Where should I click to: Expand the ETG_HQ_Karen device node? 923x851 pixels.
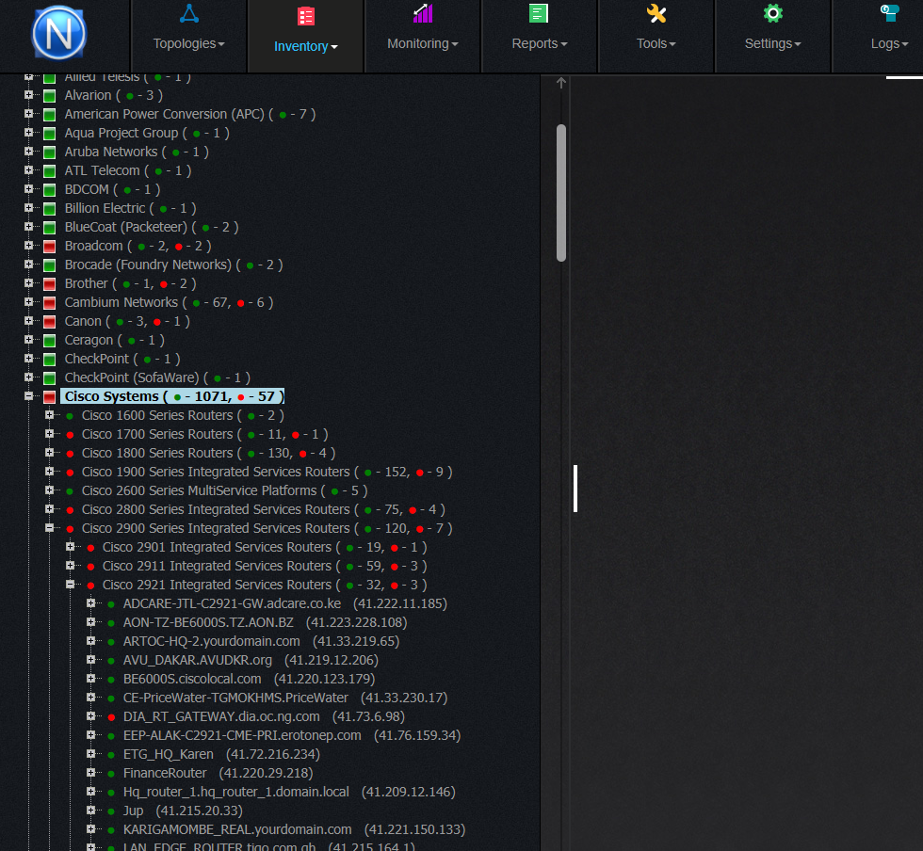(x=90, y=753)
